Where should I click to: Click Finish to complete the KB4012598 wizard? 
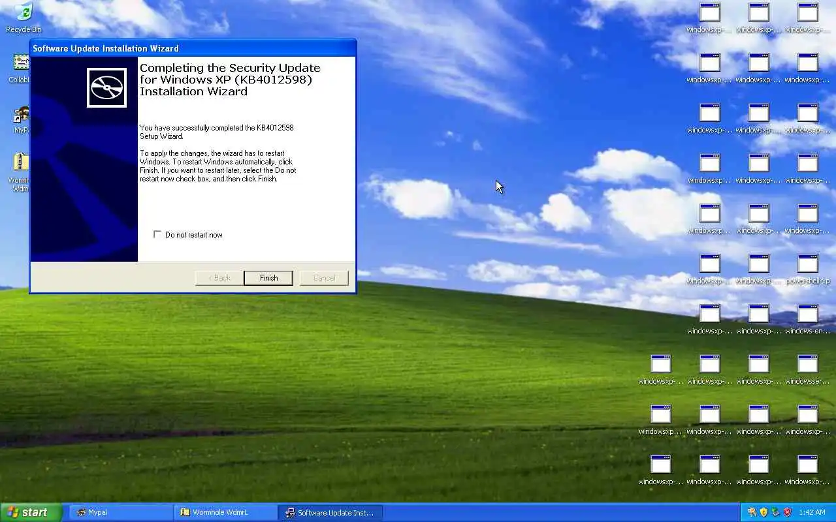pos(268,278)
